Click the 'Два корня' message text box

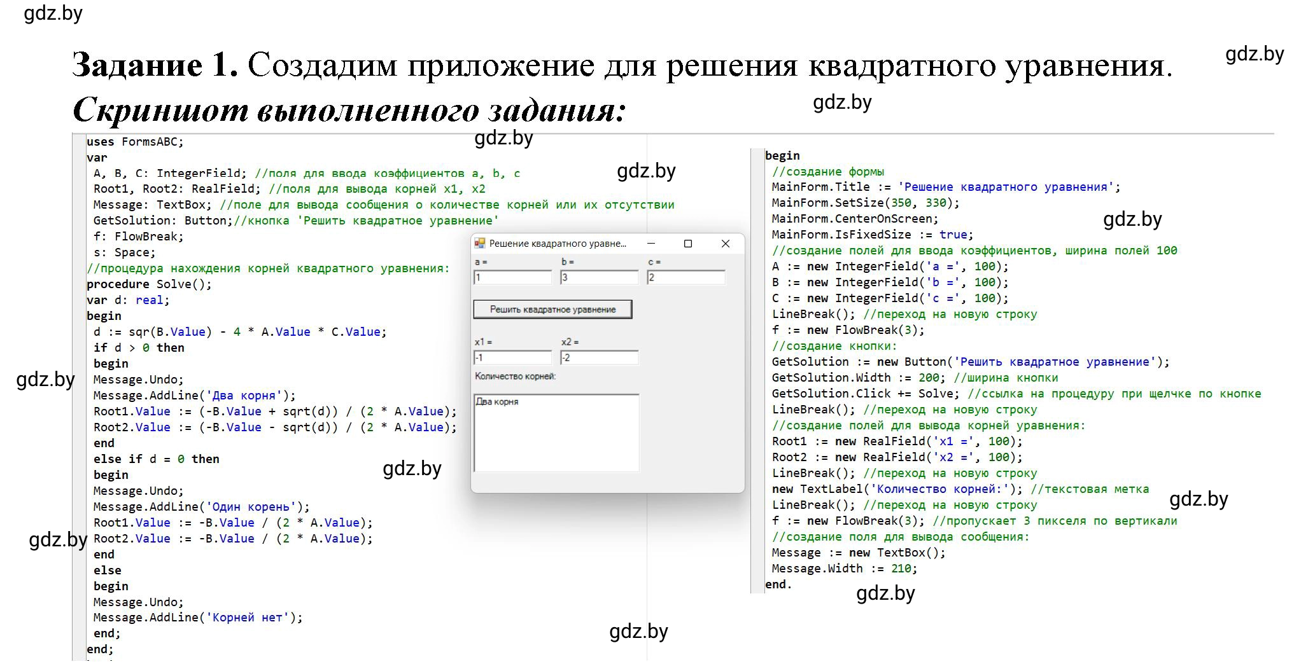pos(556,432)
